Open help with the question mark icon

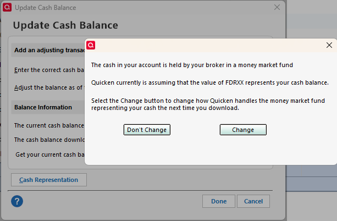(17, 201)
